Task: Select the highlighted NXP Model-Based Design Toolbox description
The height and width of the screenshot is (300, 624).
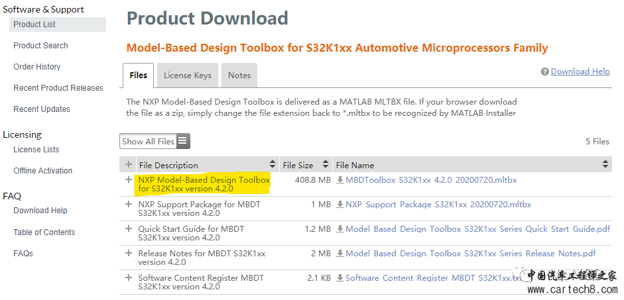Action: coord(204,184)
